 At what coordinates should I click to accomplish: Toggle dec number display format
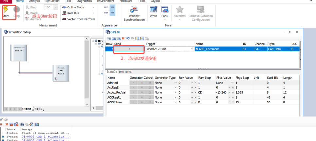point(106,7)
